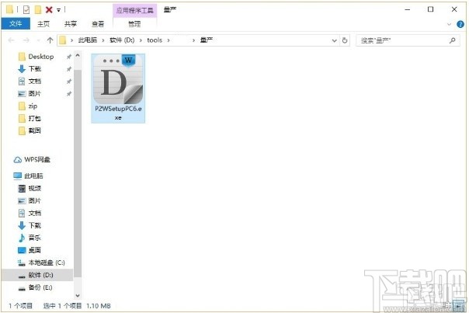Click 量产 in the address breadcrumb
469x313 pixels.
(x=207, y=40)
